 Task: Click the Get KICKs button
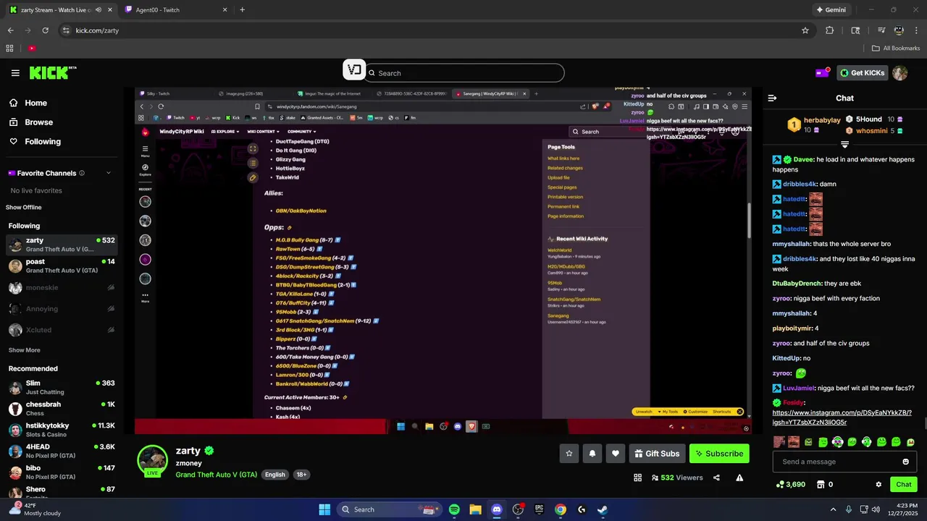(x=863, y=73)
